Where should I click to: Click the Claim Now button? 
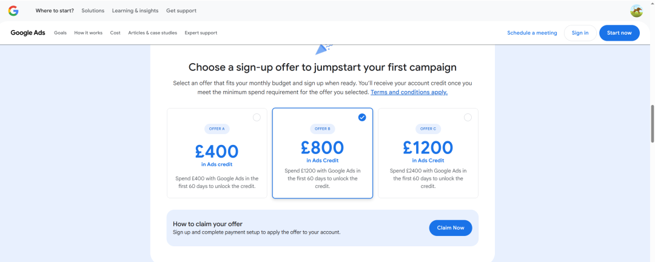coord(450,228)
